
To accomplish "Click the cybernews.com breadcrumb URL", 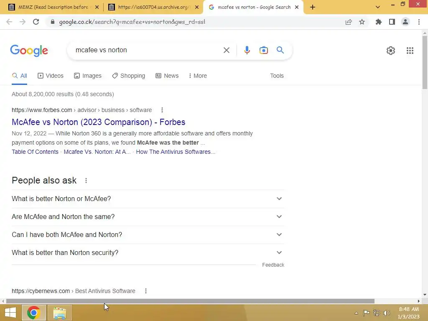I will pos(74,291).
